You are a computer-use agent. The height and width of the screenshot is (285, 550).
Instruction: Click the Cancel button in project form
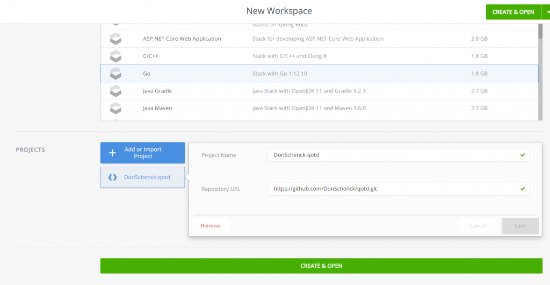tap(477, 226)
